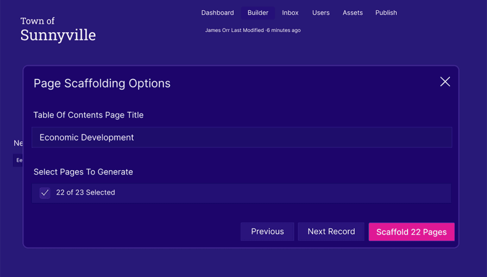Click the Town of Sunnyville logo
This screenshot has height=277, width=487.
pyautogui.click(x=58, y=29)
